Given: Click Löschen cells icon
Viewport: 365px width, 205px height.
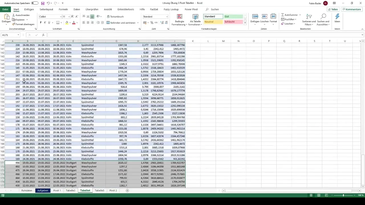Looking at the screenshot, I should (264, 17).
